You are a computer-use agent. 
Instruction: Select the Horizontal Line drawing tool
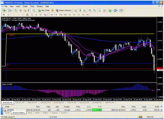coord(18,15)
